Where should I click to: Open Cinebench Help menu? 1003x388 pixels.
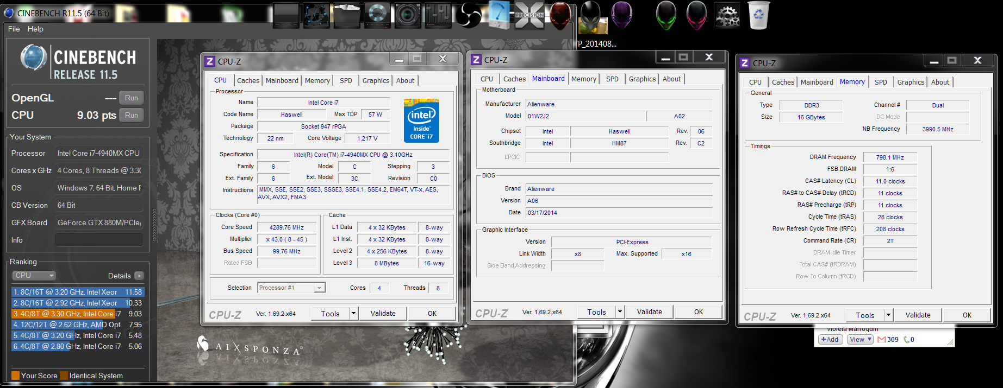point(35,29)
